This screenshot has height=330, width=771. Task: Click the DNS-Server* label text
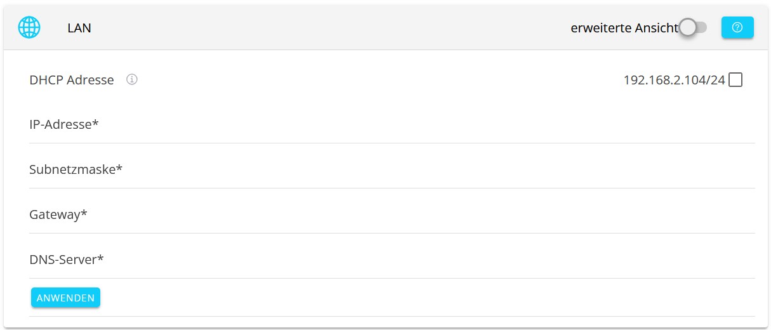pyautogui.click(x=67, y=260)
